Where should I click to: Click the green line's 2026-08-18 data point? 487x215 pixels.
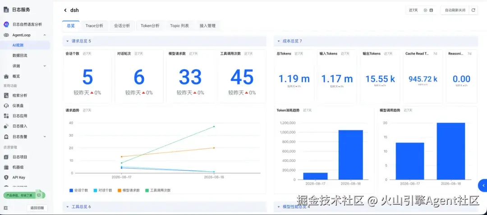coord(214,127)
